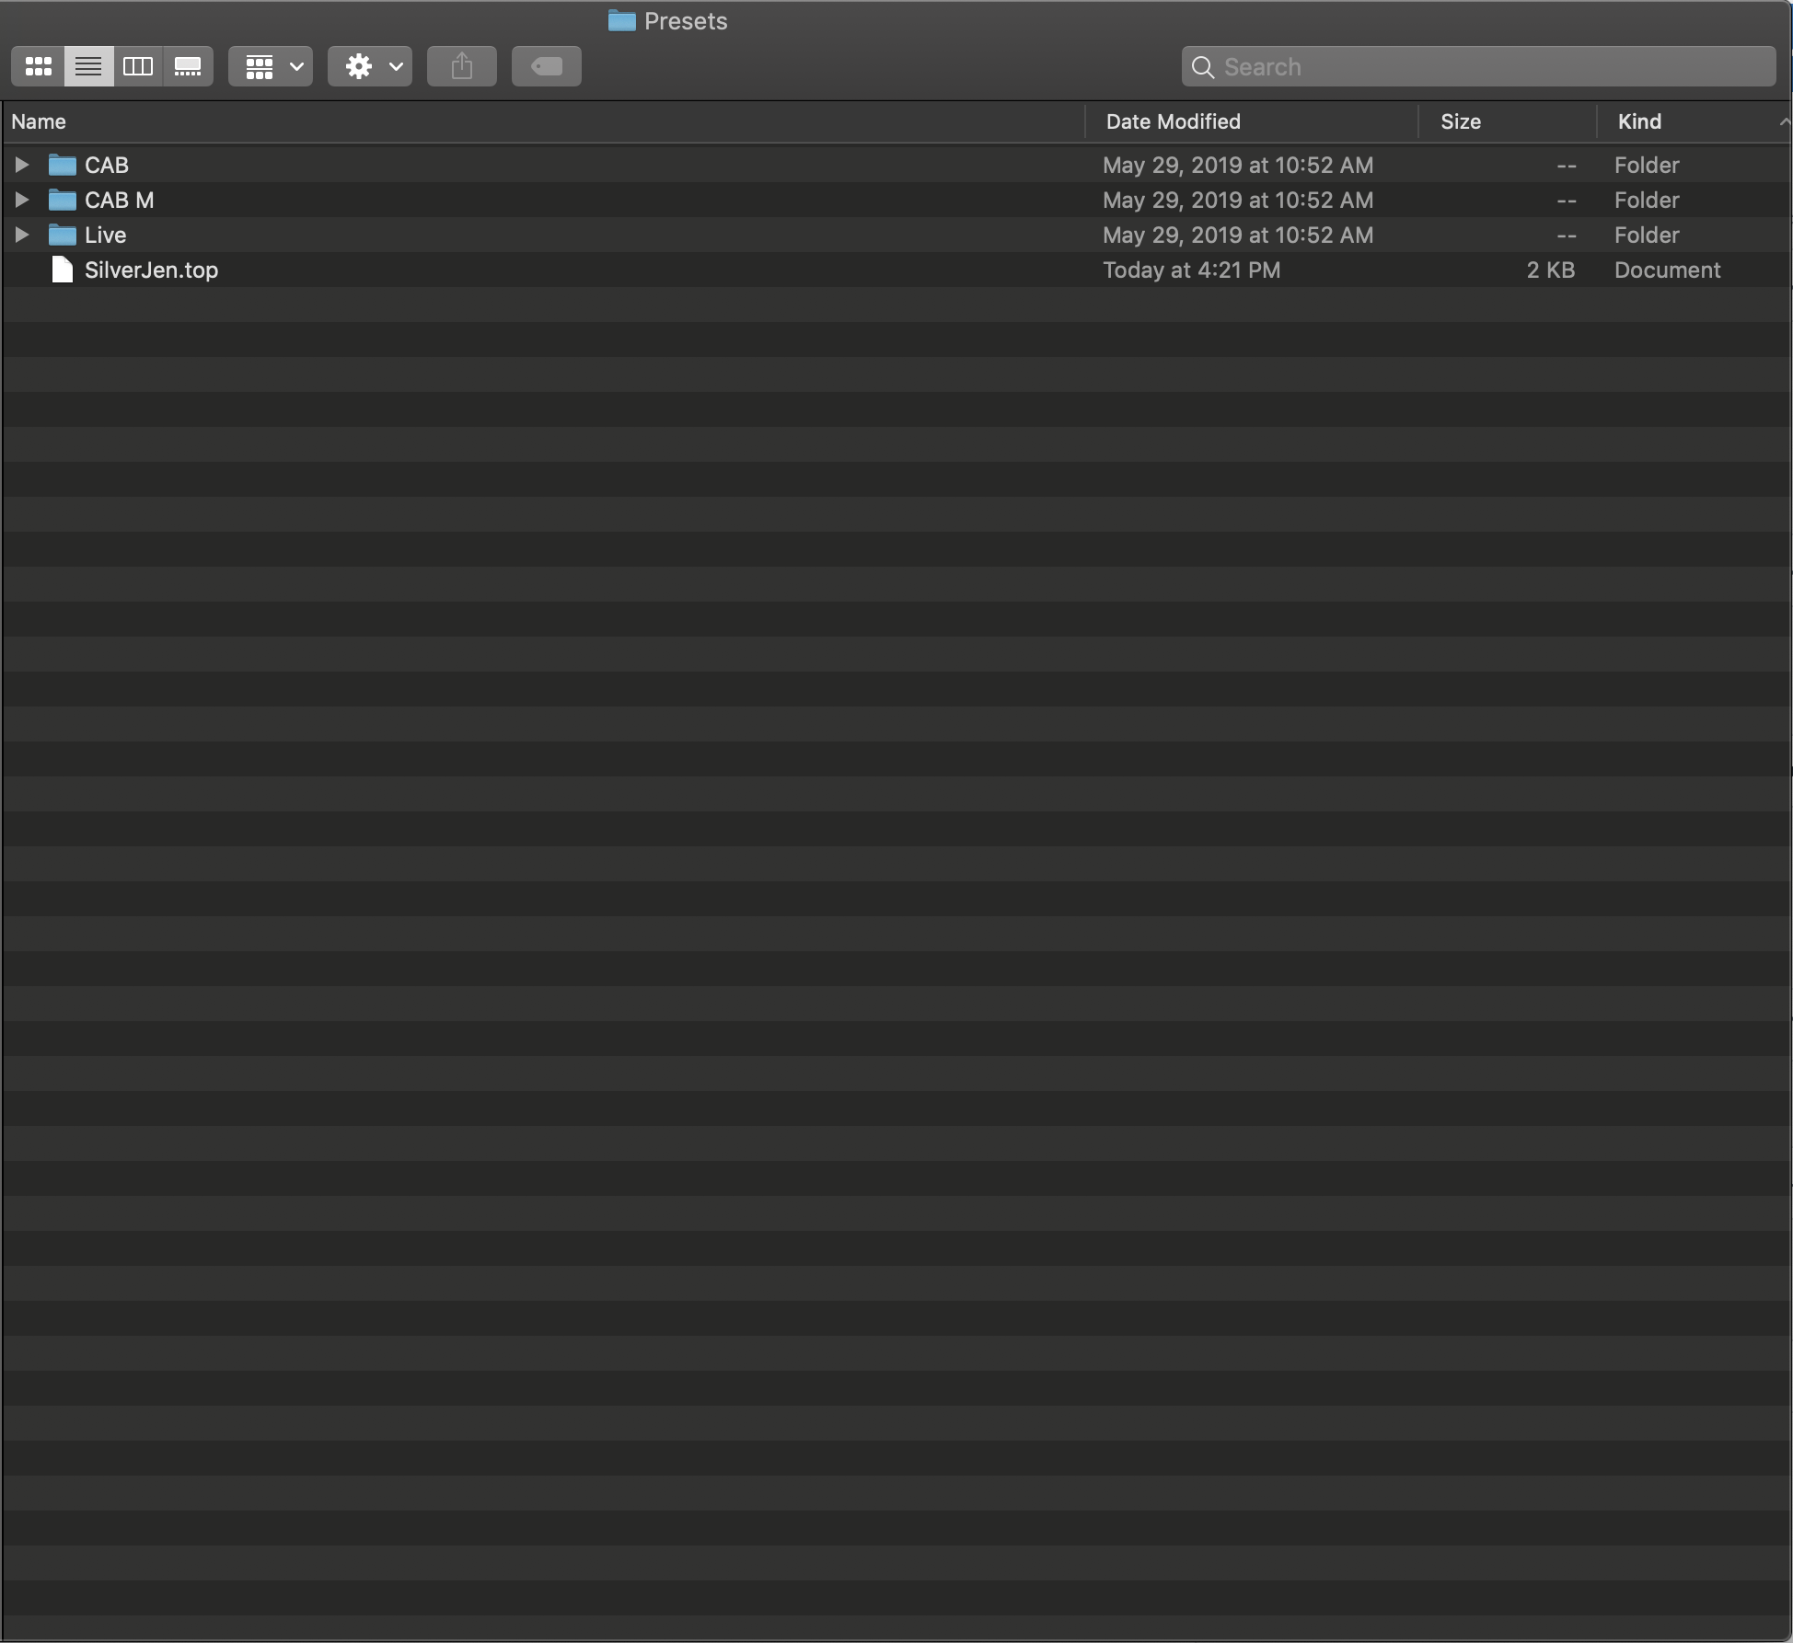This screenshot has height=1643, width=1793.
Task: Sort by Date Modified column header
Action: [x=1173, y=121]
